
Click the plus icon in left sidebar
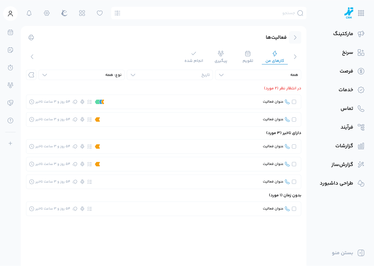pos(10,143)
